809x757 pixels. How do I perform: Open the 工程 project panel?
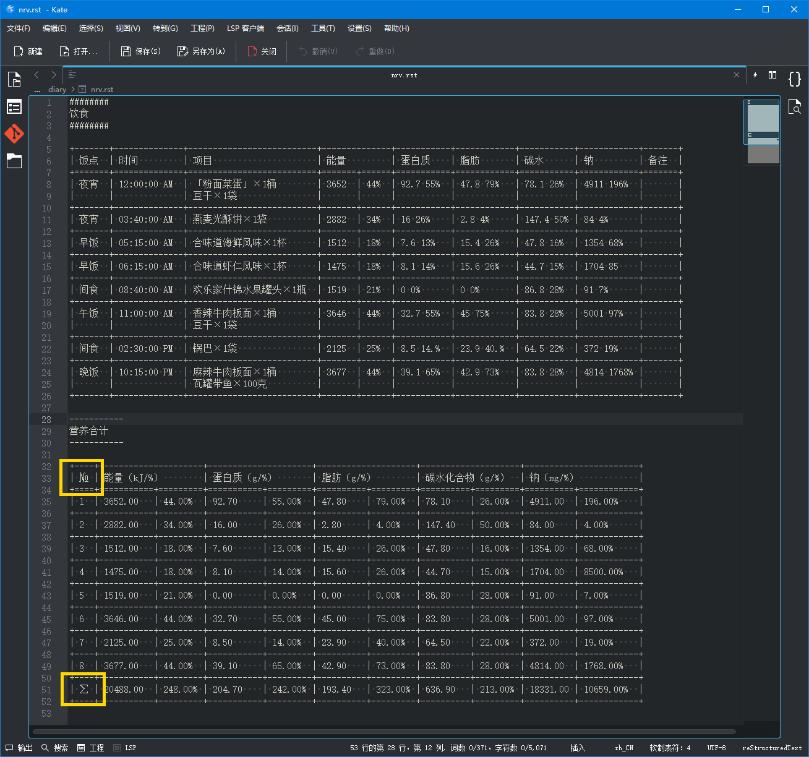click(x=90, y=748)
